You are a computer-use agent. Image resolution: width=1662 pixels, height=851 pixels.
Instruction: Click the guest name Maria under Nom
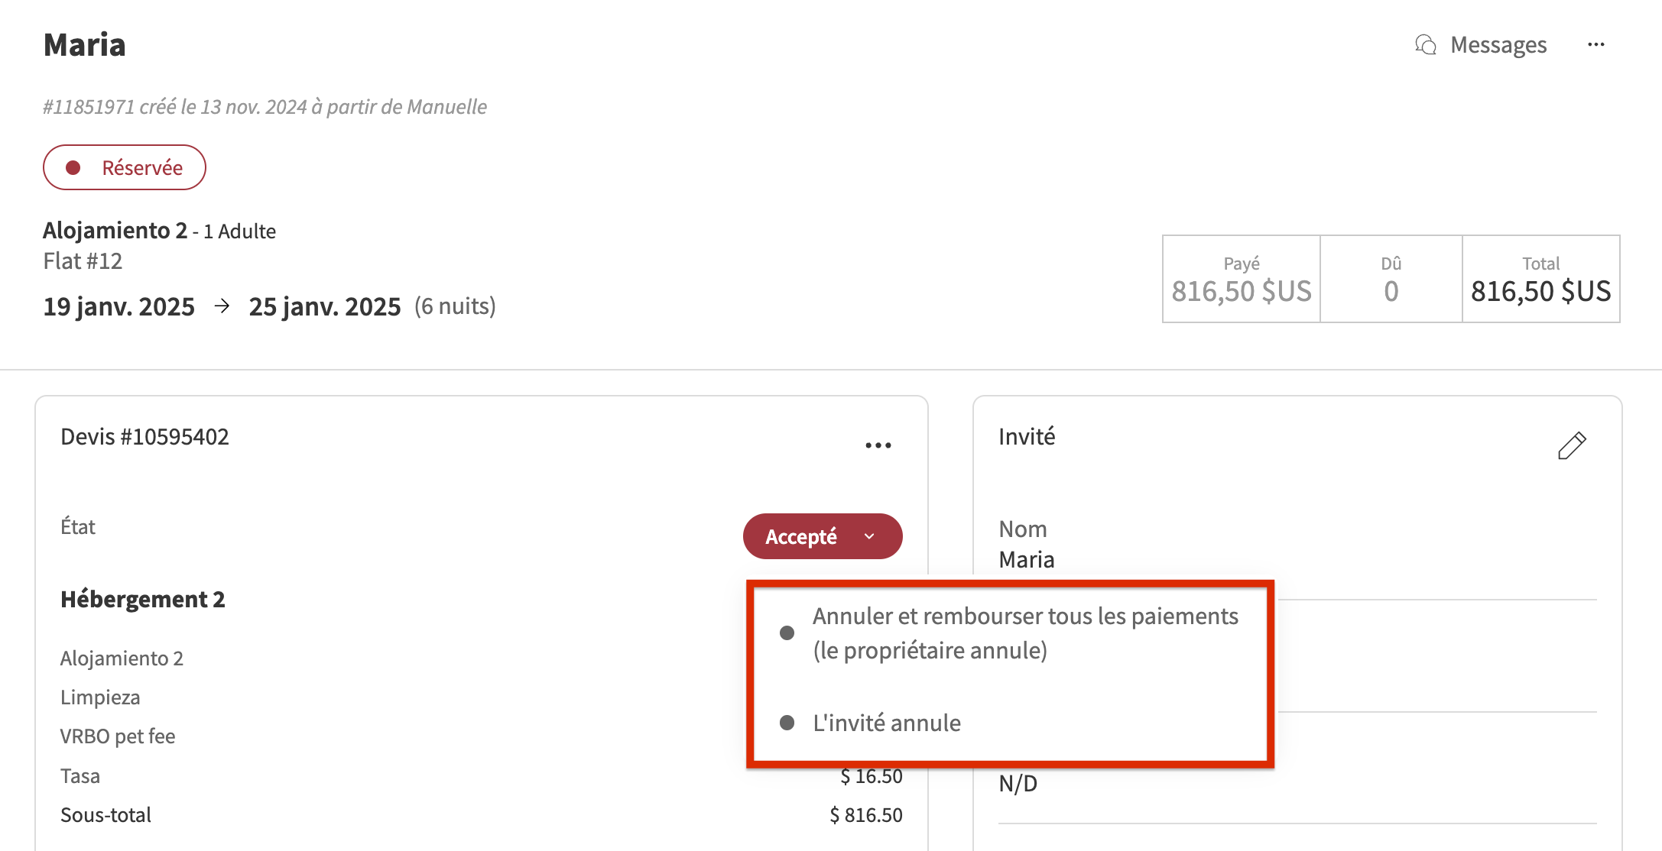click(x=1026, y=560)
